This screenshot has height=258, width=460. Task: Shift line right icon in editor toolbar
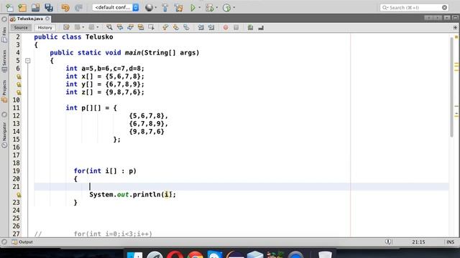211,27
